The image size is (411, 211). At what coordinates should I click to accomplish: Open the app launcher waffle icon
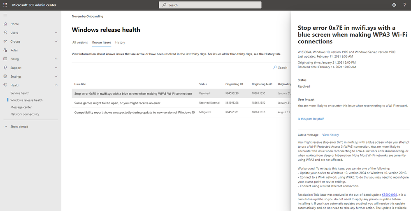point(5,5)
